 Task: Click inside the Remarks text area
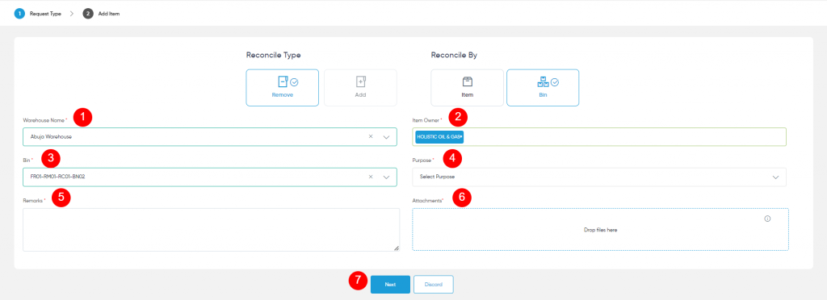211,230
